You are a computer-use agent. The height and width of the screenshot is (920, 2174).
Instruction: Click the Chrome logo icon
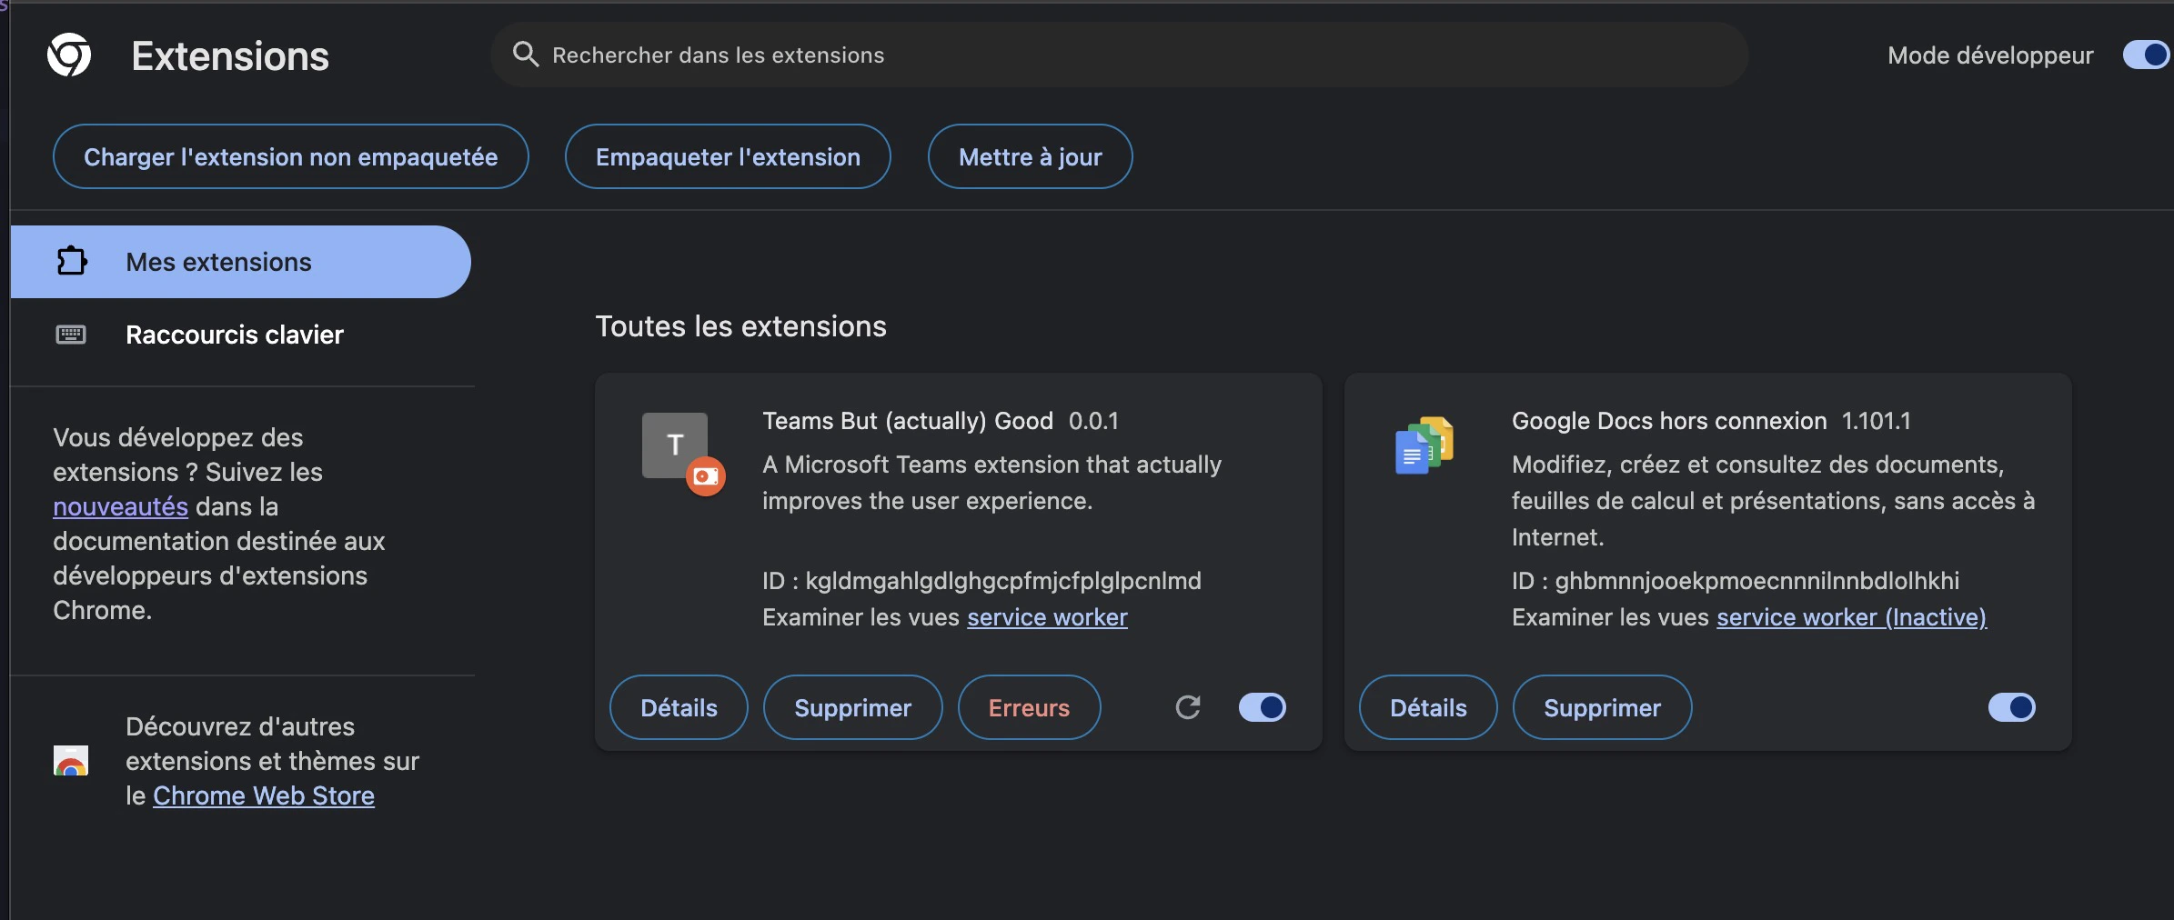coord(69,55)
